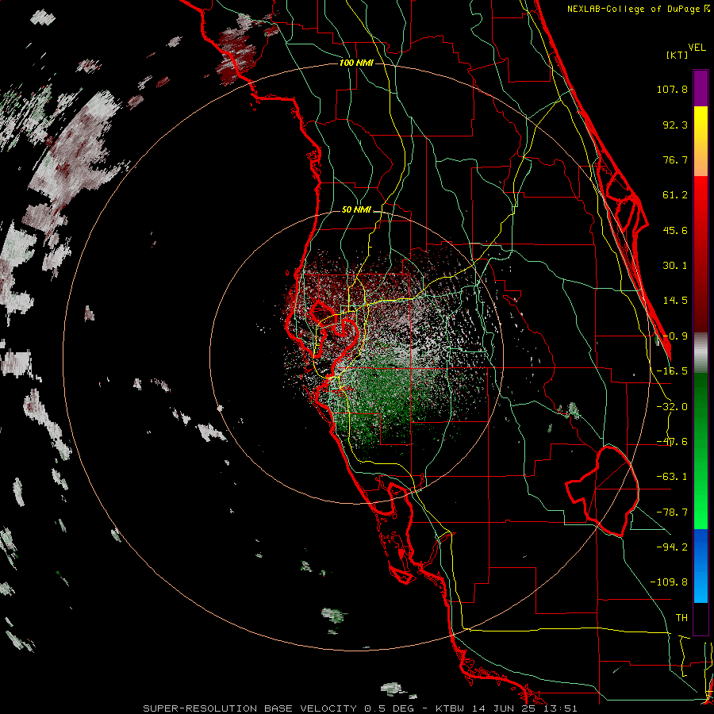Click the -78.7 legend value
714x714 pixels.
tap(672, 512)
